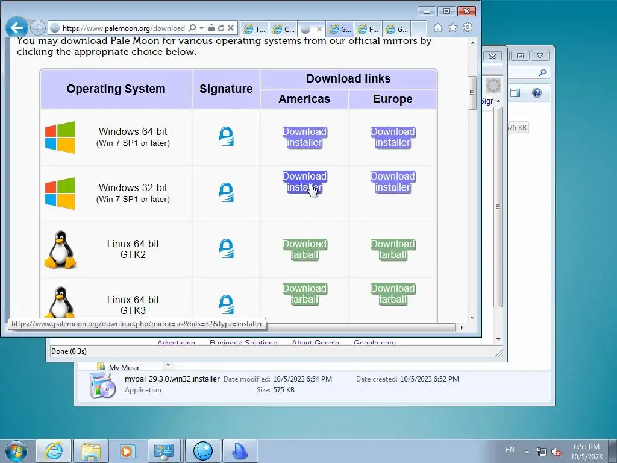
Task: Click the EN language indicator
Action: [x=510, y=450]
